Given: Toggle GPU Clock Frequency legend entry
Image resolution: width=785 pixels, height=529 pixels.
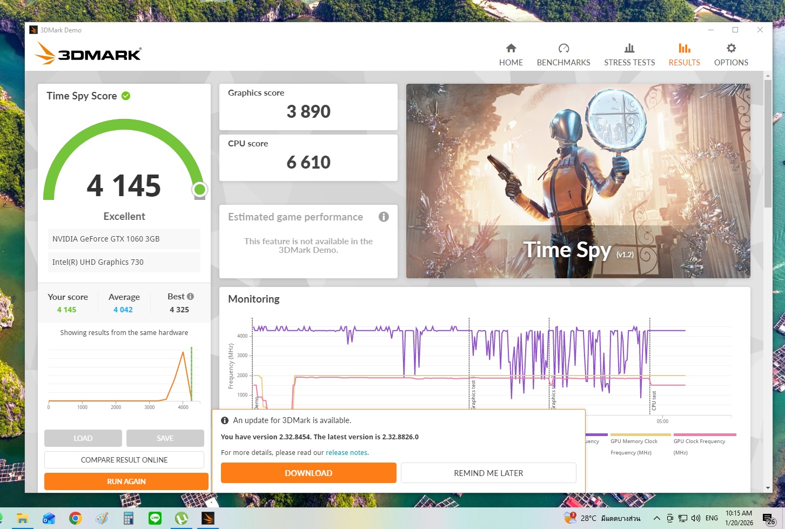Looking at the screenshot, I should (x=699, y=441).
